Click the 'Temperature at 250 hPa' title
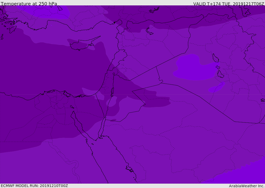The image size is (265, 188). (x=29, y=4)
